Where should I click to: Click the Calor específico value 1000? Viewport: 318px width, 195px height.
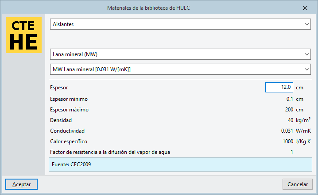[288, 141]
